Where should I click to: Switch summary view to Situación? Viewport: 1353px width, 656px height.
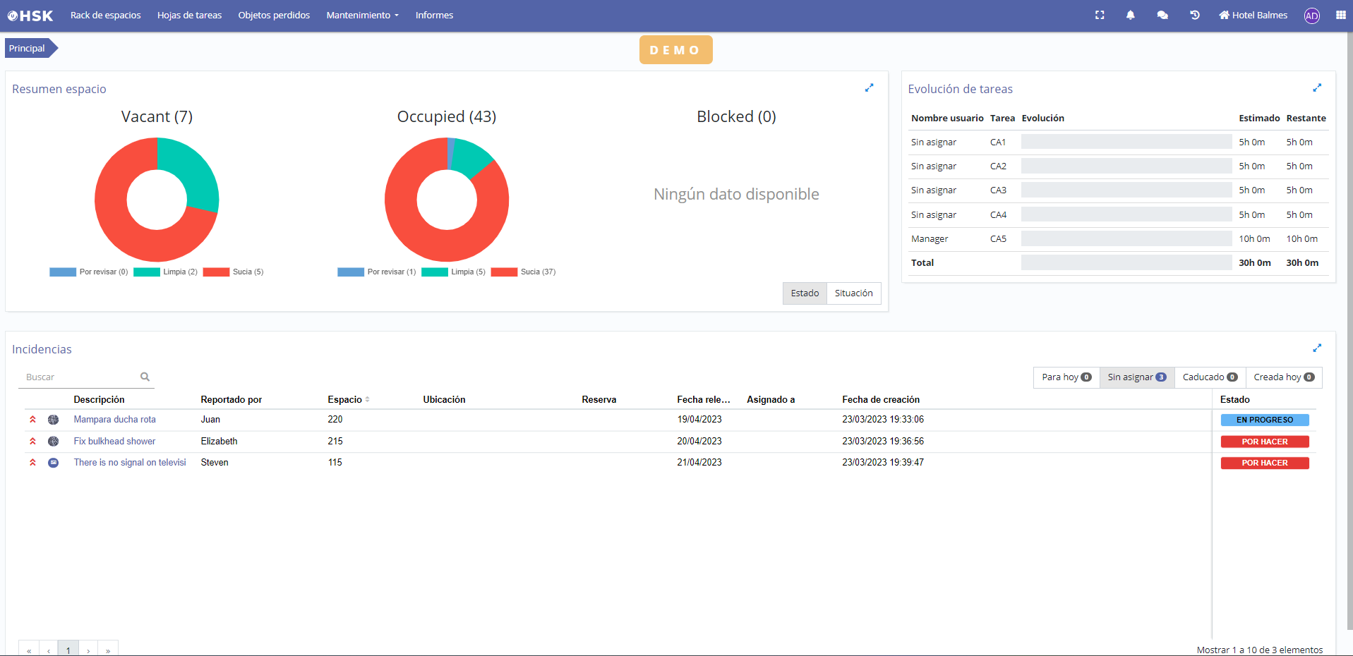853,293
